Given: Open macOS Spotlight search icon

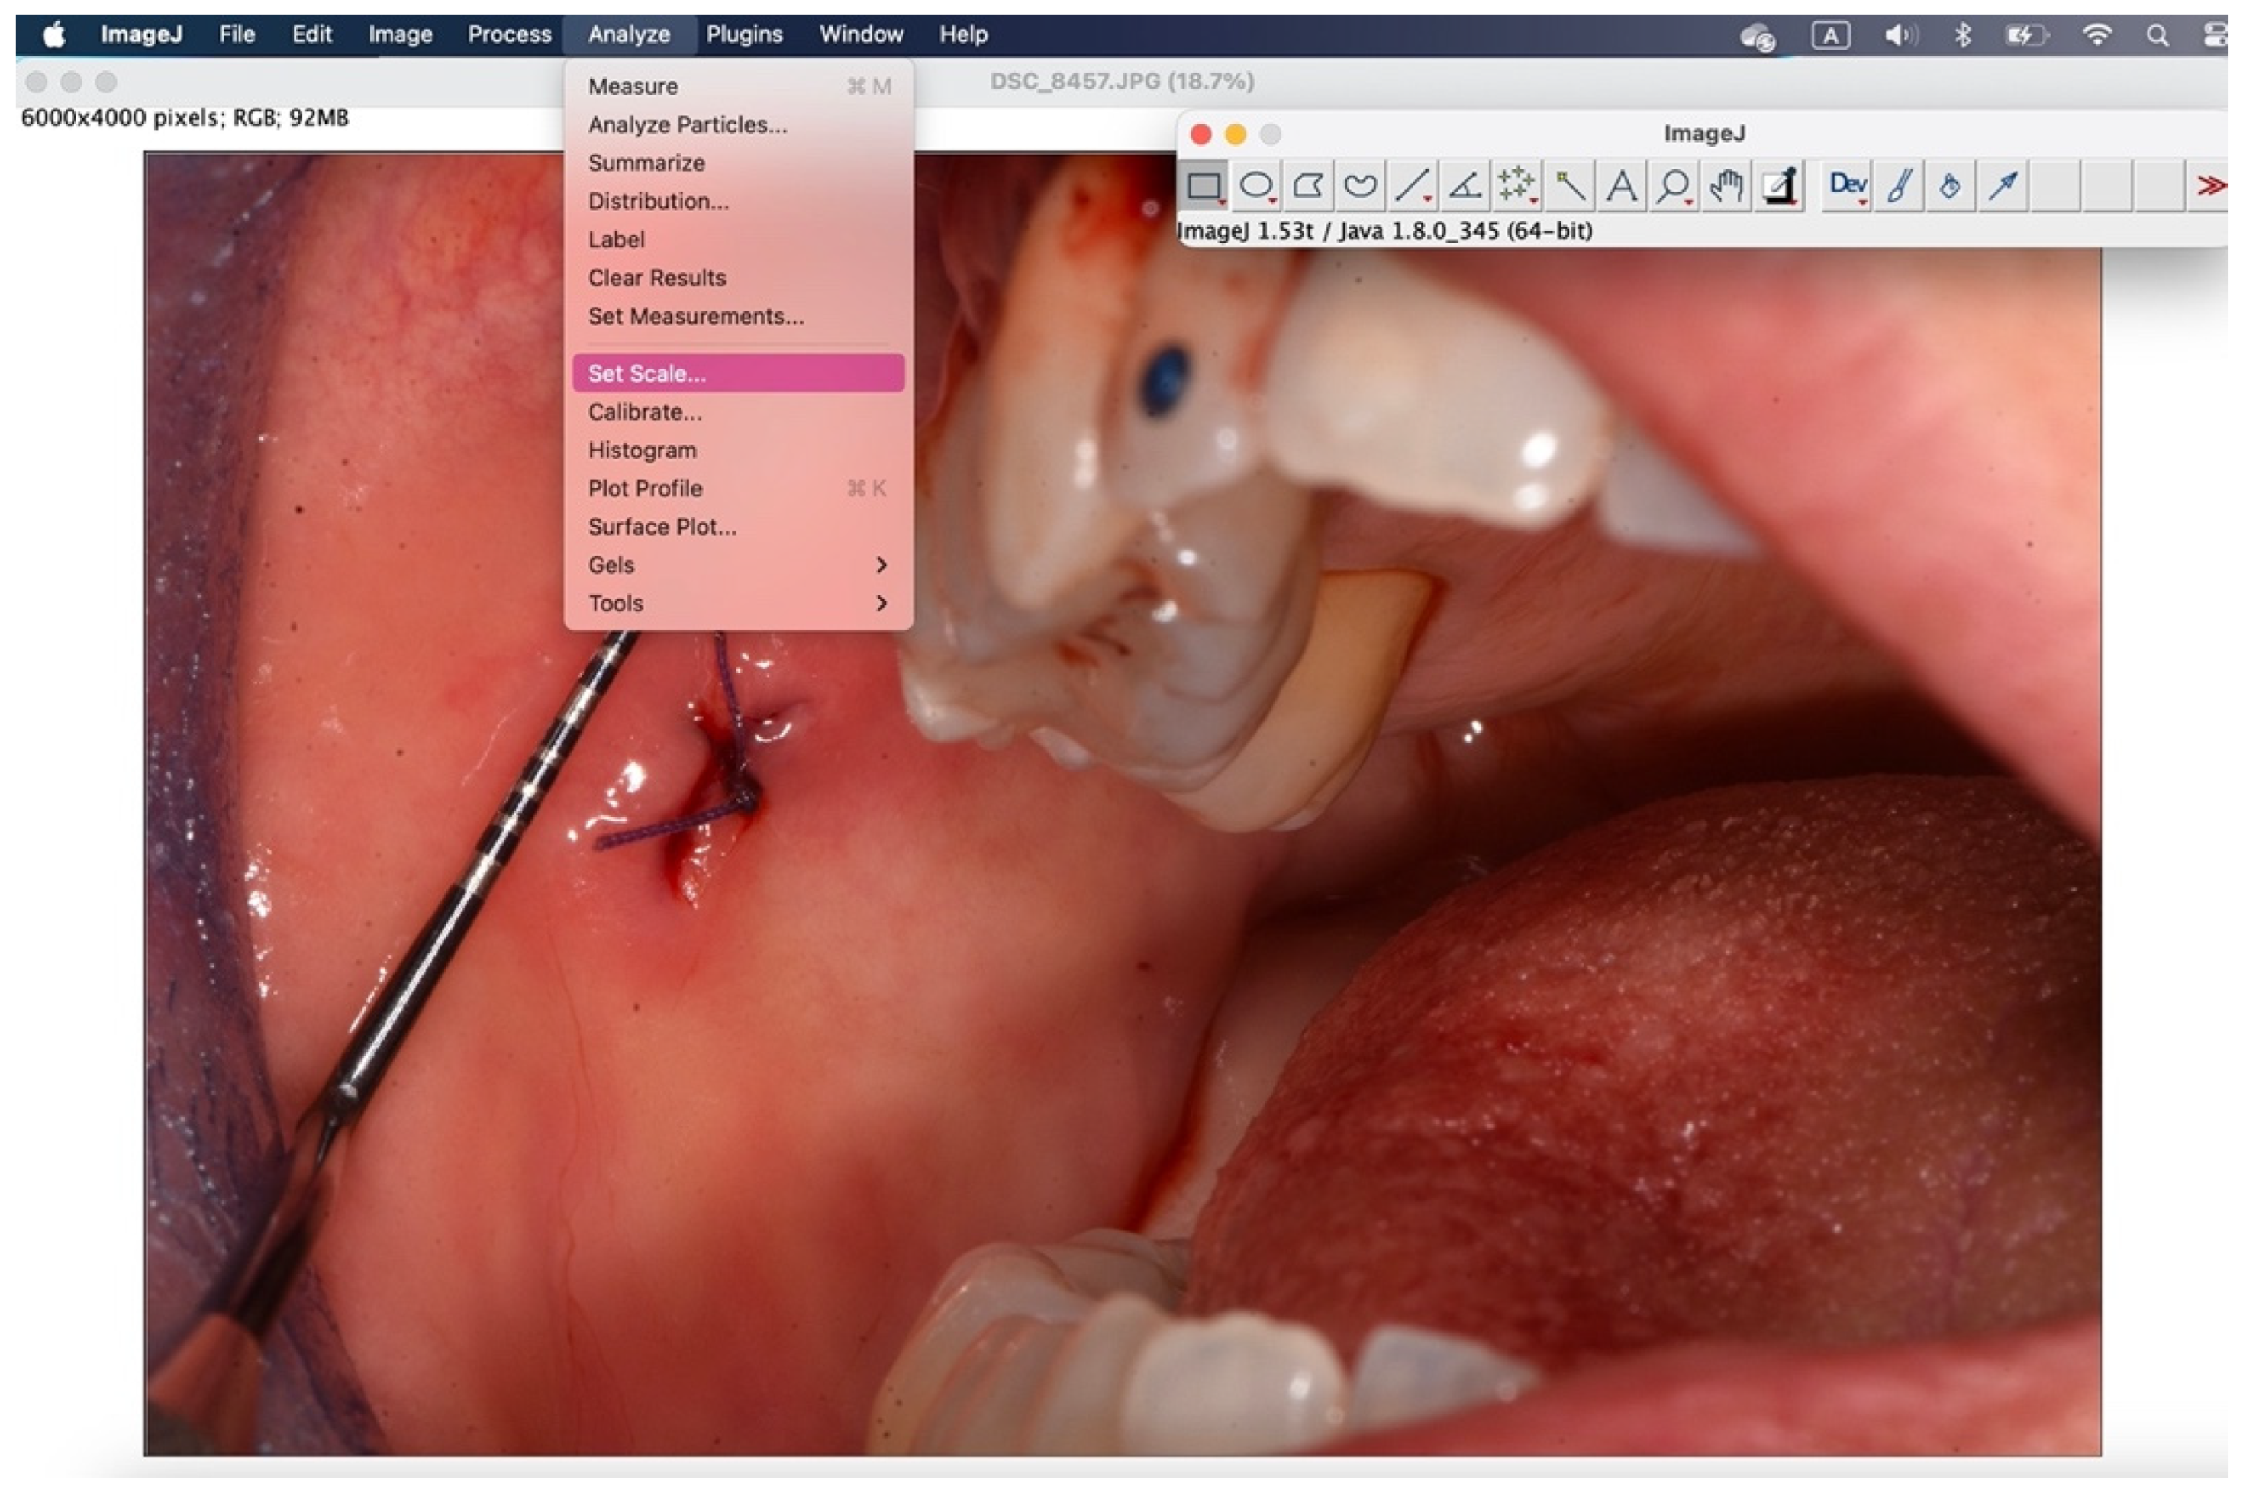Looking at the screenshot, I should 2157,35.
